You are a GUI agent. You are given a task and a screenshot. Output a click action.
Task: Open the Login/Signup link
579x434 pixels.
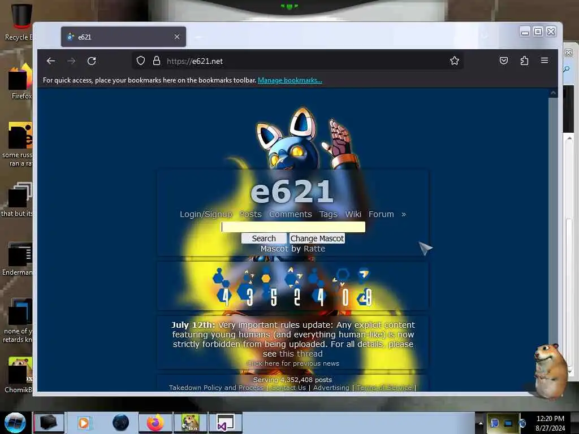pyautogui.click(x=206, y=214)
